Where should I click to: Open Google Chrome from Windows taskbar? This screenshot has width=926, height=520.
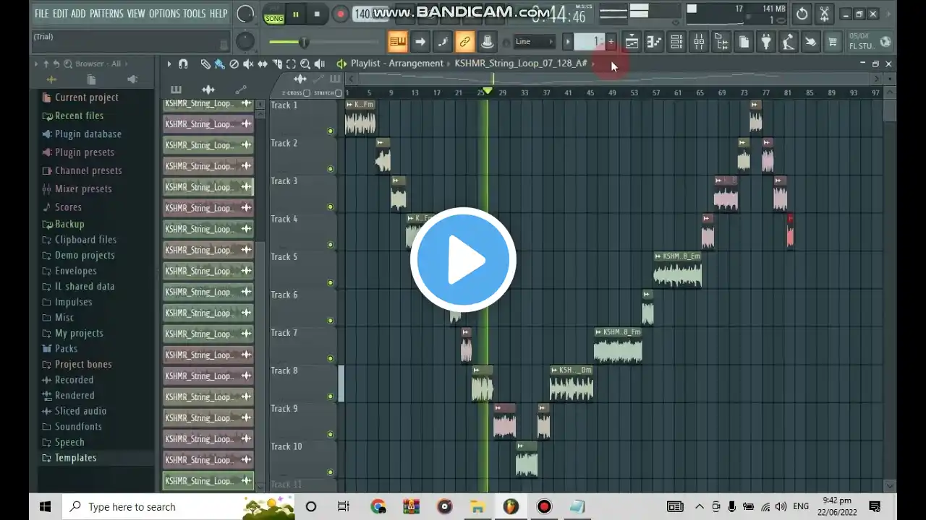point(378,506)
